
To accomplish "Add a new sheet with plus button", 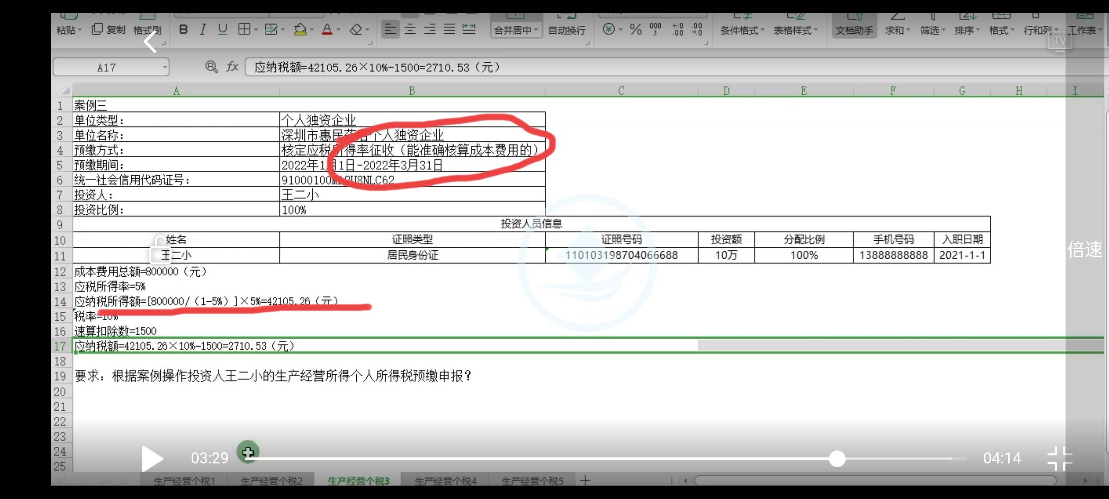I will (585, 481).
